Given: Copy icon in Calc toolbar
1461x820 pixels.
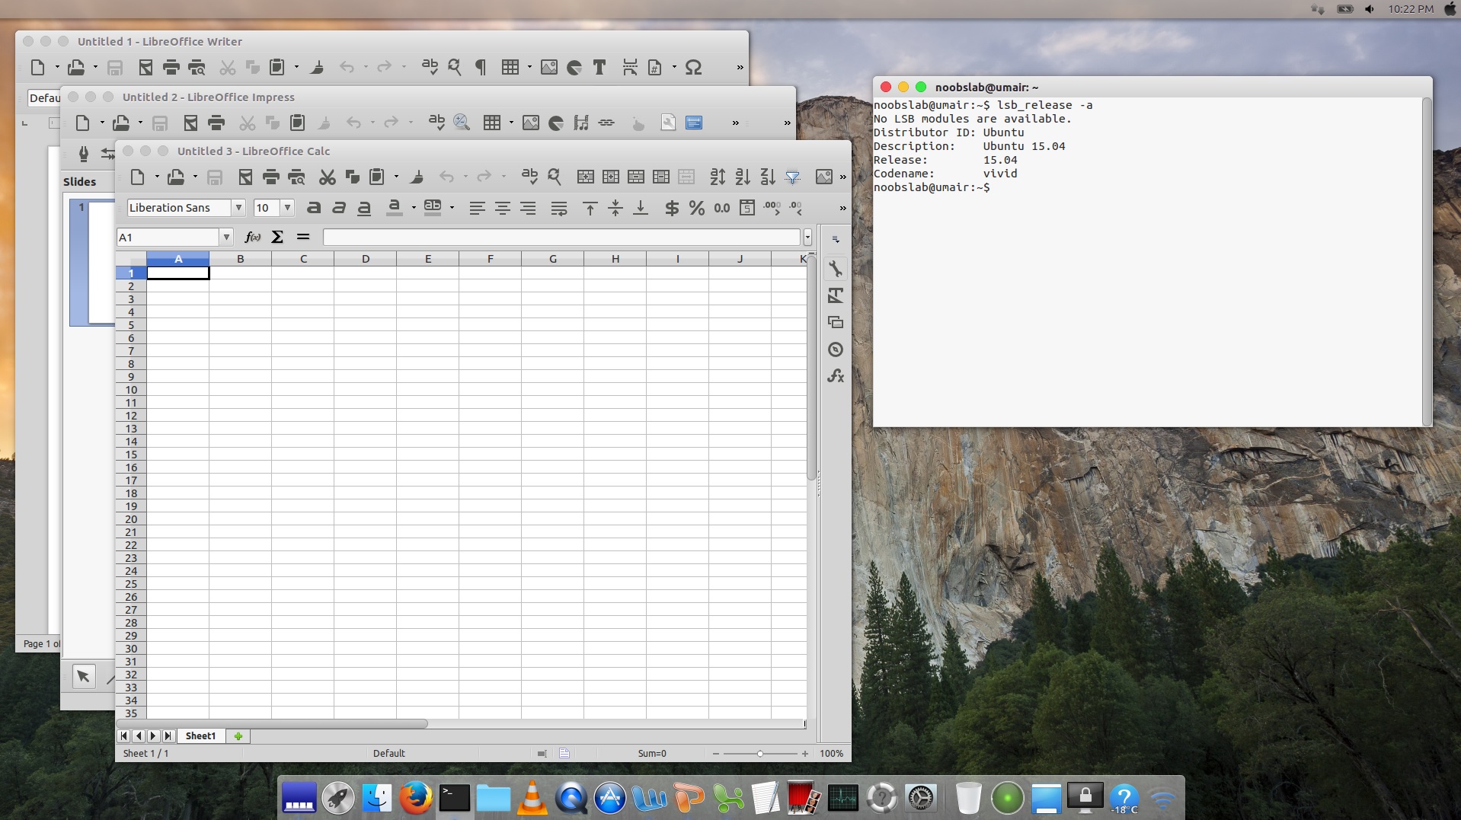Looking at the screenshot, I should (x=352, y=177).
